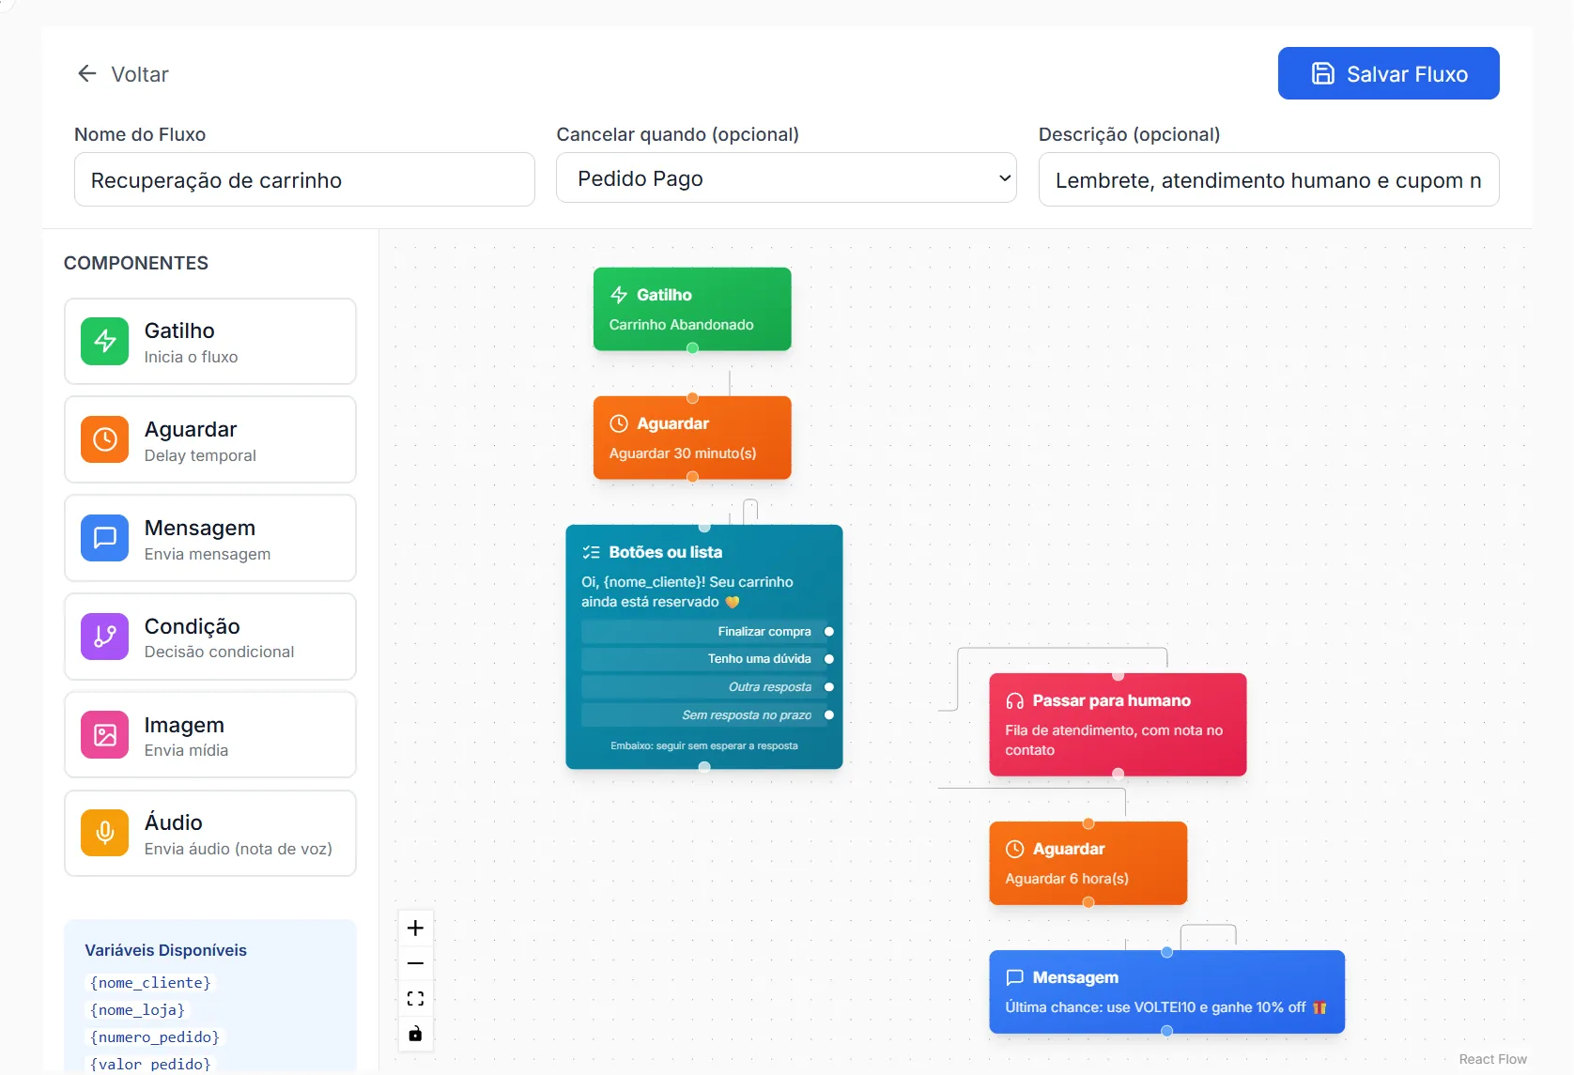Click the green Gatilho lightning icon in components
This screenshot has height=1075, width=1574.
coord(104,341)
